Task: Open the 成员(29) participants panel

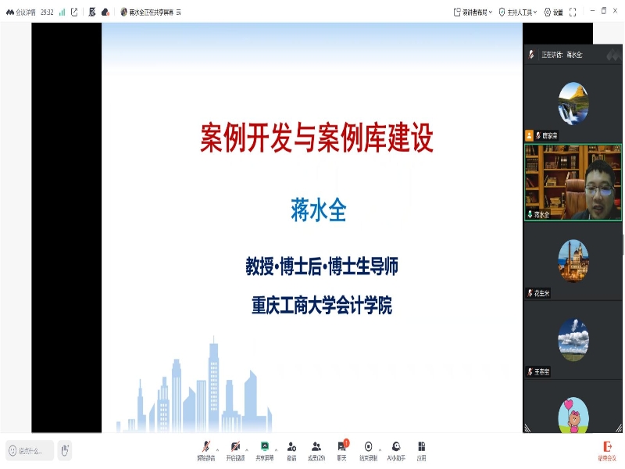Action: [x=315, y=446]
